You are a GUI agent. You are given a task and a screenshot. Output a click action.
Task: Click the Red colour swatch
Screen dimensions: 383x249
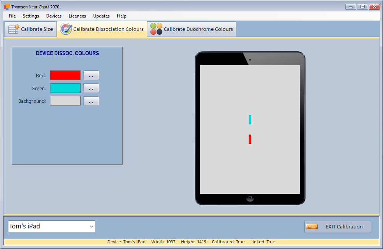[65, 75]
